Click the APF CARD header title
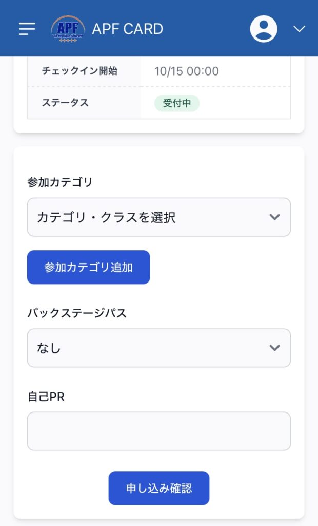318x526 pixels. click(x=128, y=29)
